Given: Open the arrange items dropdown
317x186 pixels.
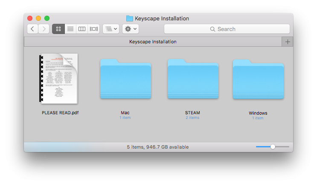Looking at the screenshot, I should [111, 29].
